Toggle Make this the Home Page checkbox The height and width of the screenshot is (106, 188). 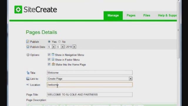click(49, 64)
